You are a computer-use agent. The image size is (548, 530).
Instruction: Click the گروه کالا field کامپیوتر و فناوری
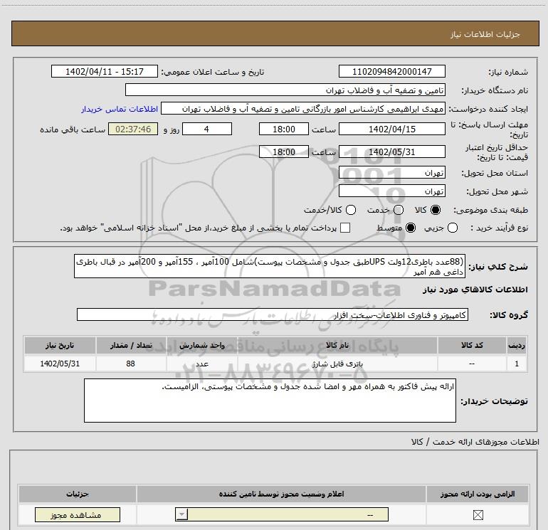(273, 314)
